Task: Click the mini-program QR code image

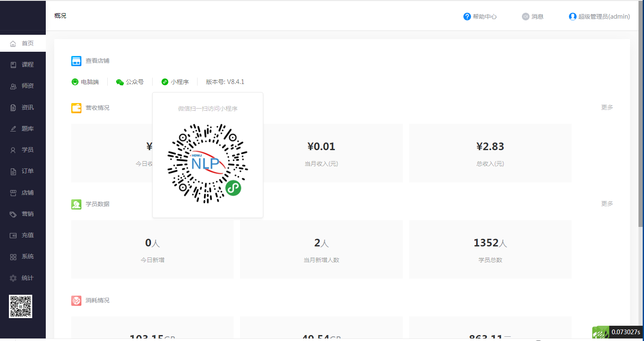Action: click(x=208, y=163)
